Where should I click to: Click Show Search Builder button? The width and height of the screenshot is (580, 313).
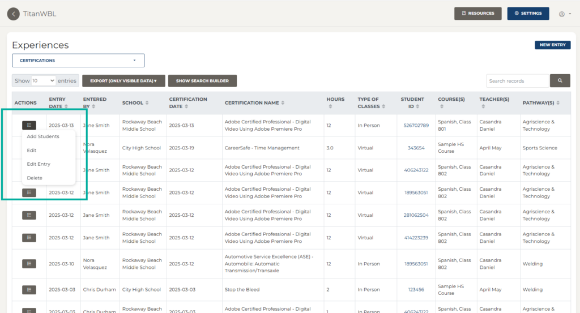(x=202, y=80)
